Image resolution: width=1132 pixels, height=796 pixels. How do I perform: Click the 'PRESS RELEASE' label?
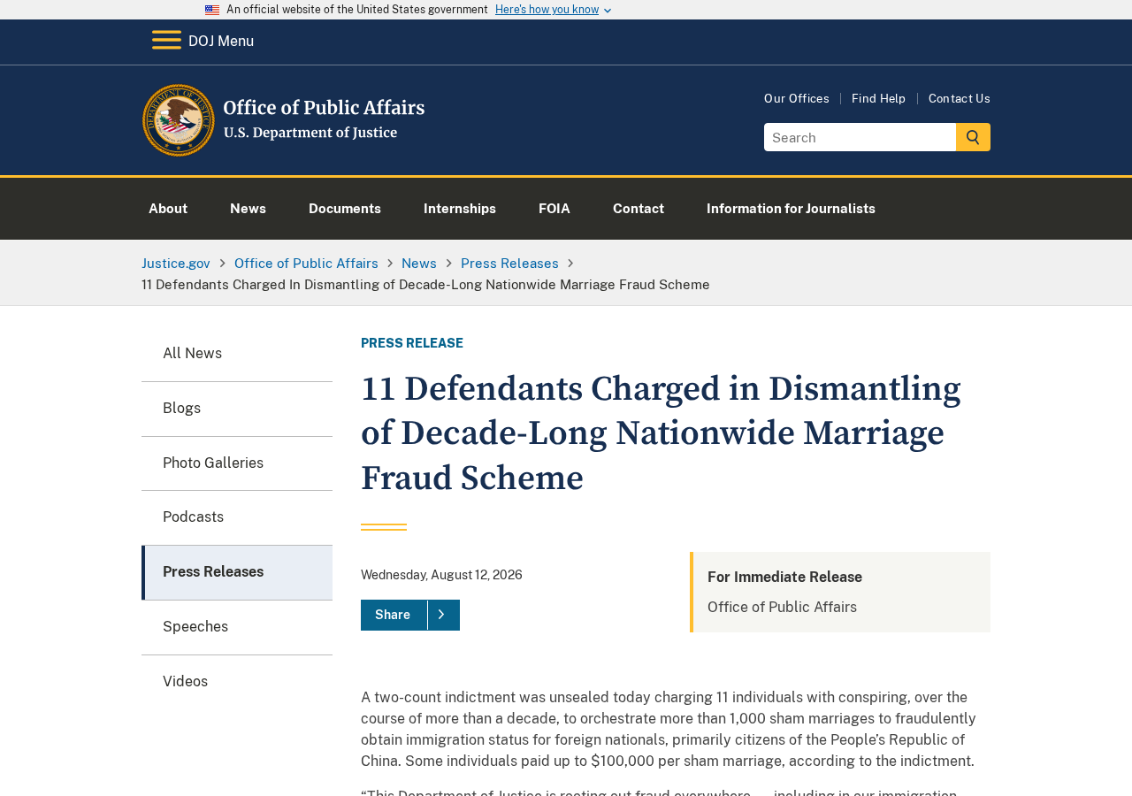click(412, 343)
